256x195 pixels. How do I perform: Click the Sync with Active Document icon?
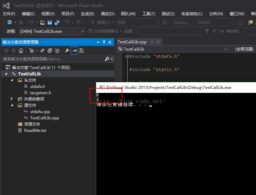42,51
